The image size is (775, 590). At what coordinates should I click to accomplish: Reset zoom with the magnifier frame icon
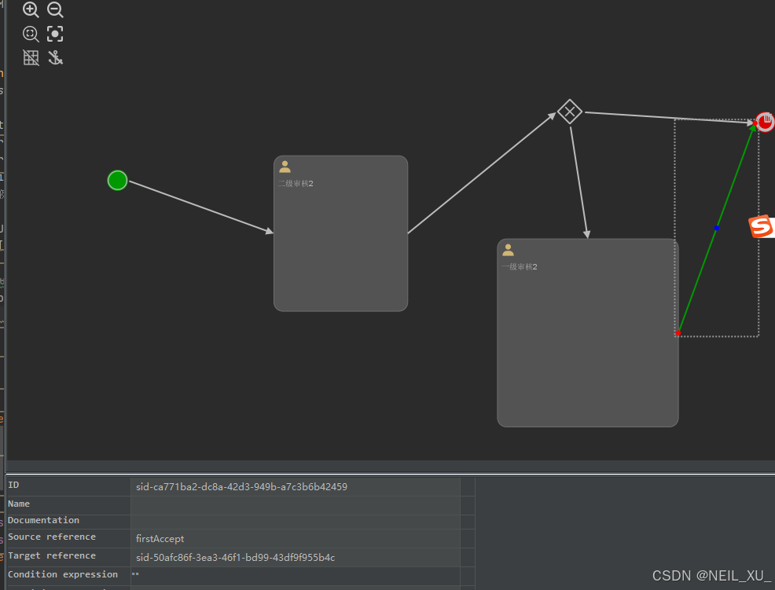31,34
